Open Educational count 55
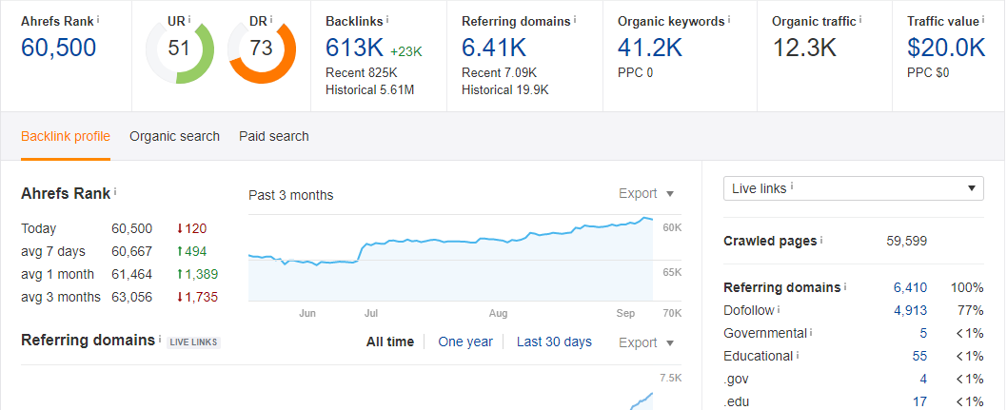 tap(919, 356)
